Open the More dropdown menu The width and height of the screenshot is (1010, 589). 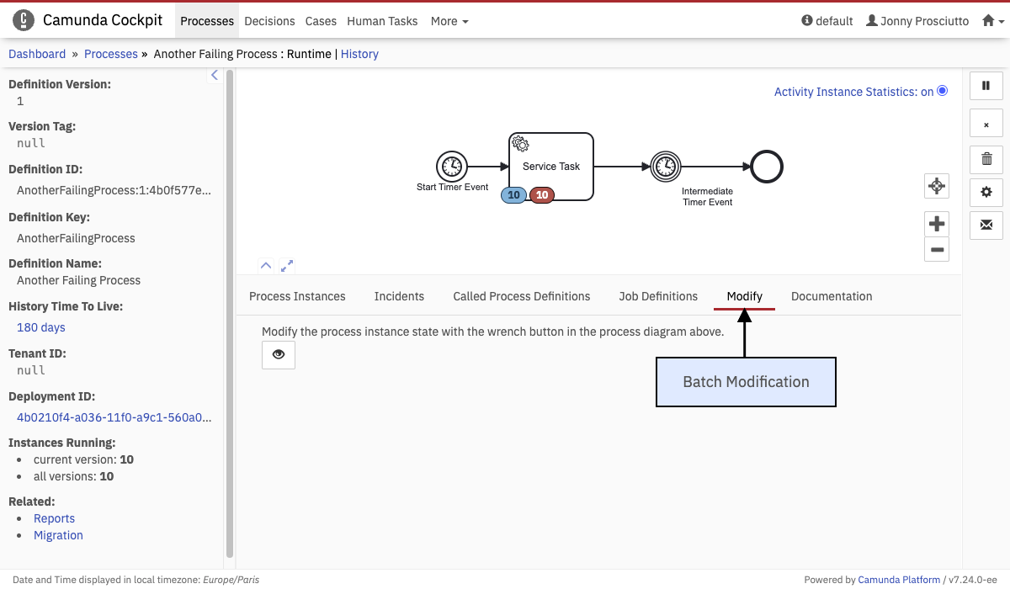pos(449,21)
